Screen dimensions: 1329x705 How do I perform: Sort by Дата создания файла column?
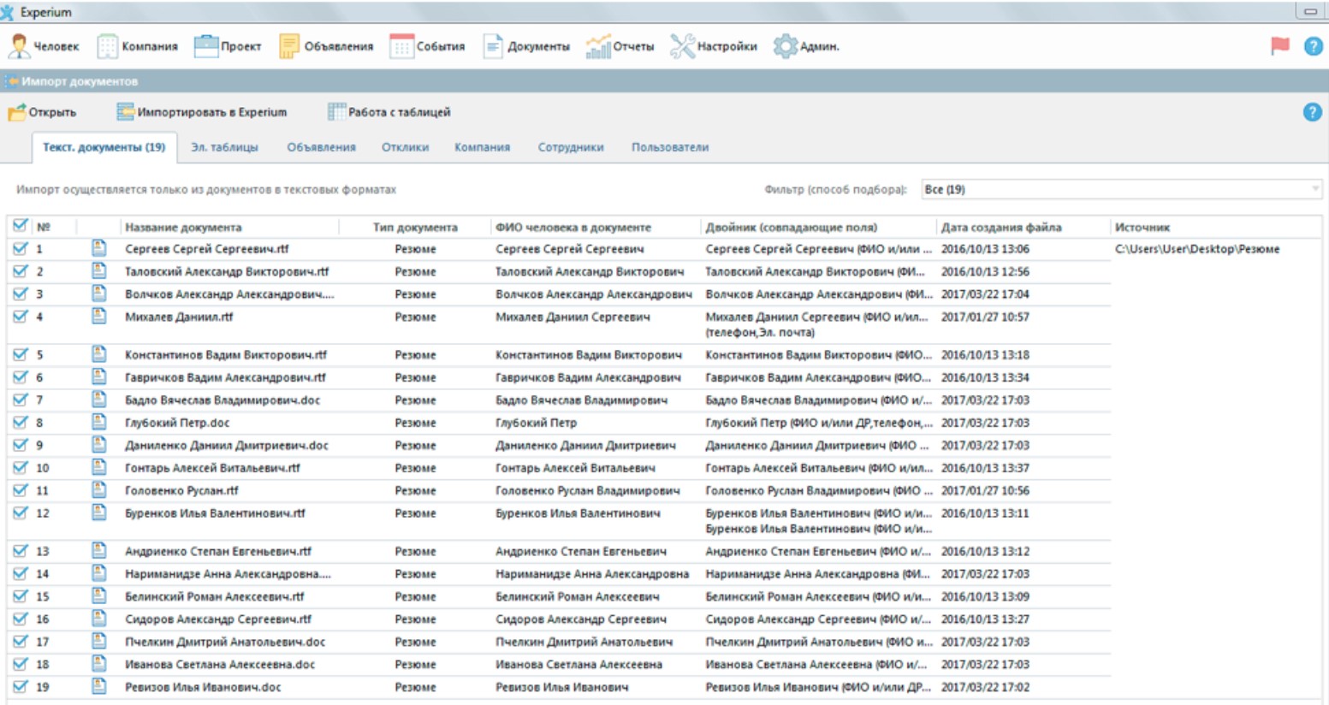tap(1001, 228)
